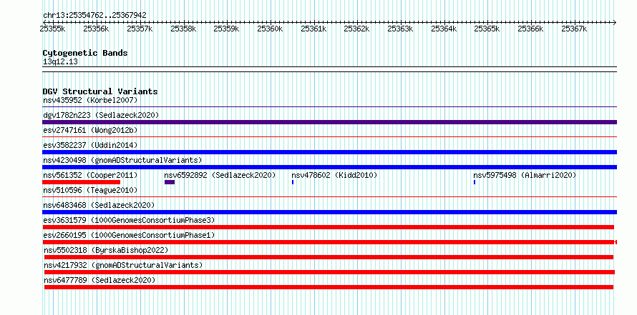
Task: Click the 25358k ruler tick label
Action: 183,29
